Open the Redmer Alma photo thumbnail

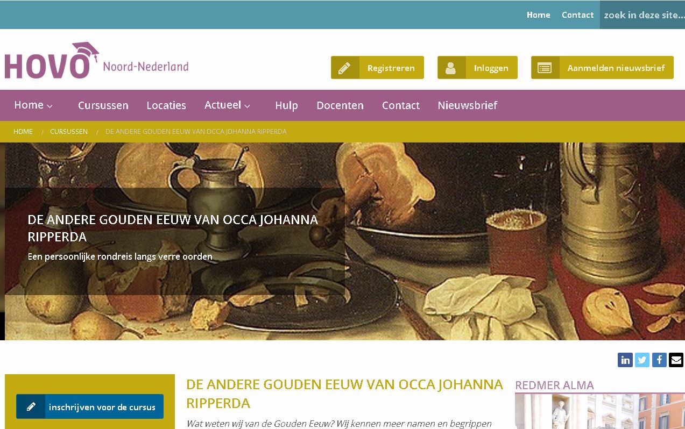tap(600, 411)
